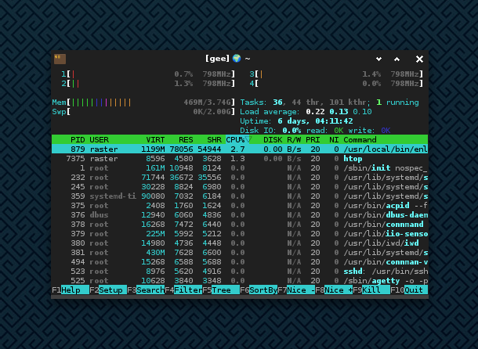The height and width of the screenshot is (349, 478).
Task: Select the connmand process row
Action: (x=240, y=225)
